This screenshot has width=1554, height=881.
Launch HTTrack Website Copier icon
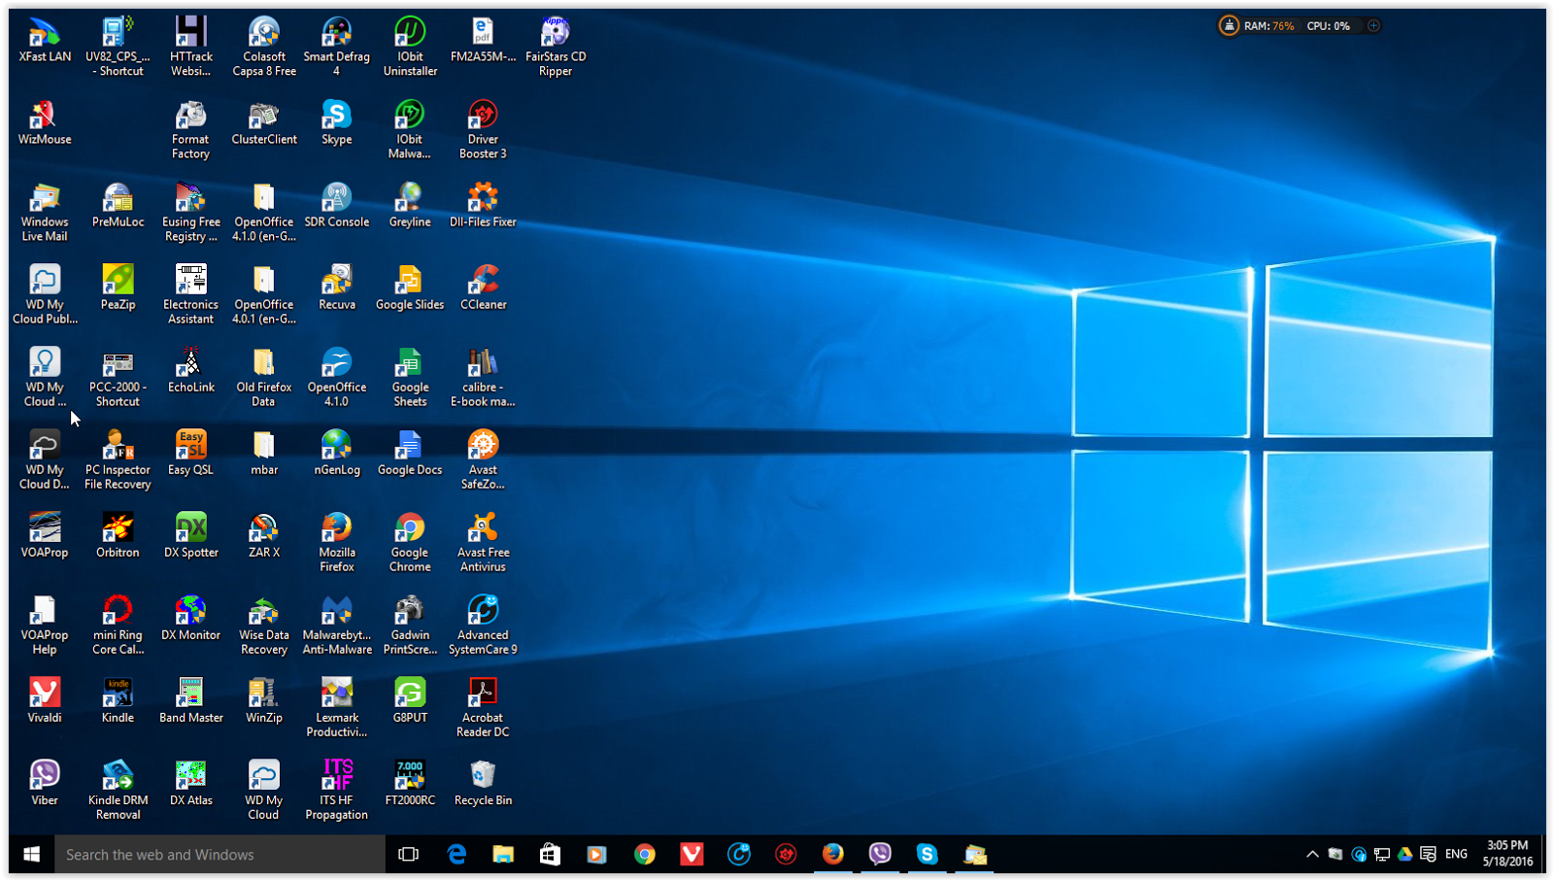(x=190, y=47)
